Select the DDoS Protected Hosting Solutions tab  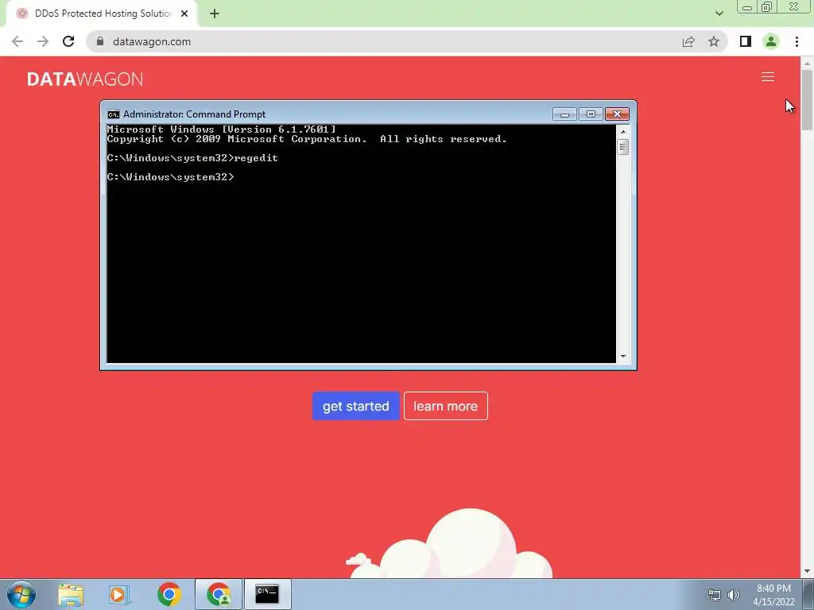102,14
